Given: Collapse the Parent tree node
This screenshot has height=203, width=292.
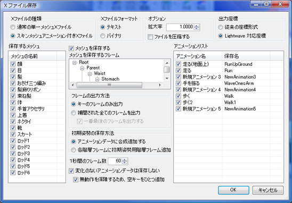Looking at the screenshot, I should pyautogui.click(x=82, y=69).
